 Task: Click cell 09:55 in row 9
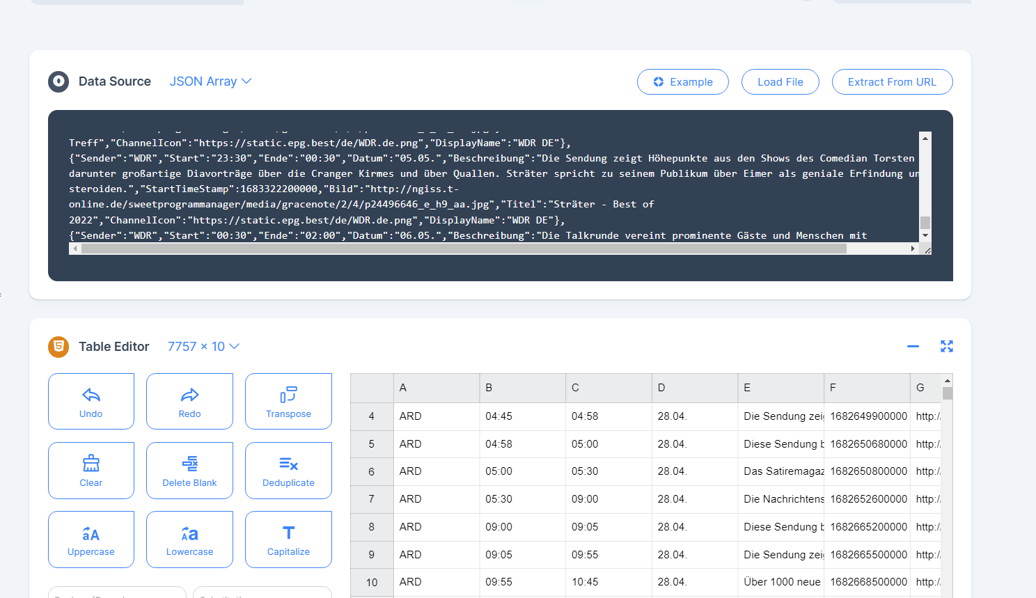609,555
